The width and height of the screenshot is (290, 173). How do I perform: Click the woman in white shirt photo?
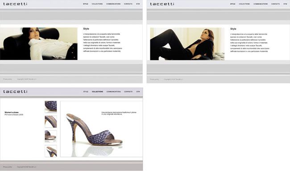tap(39, 44)
